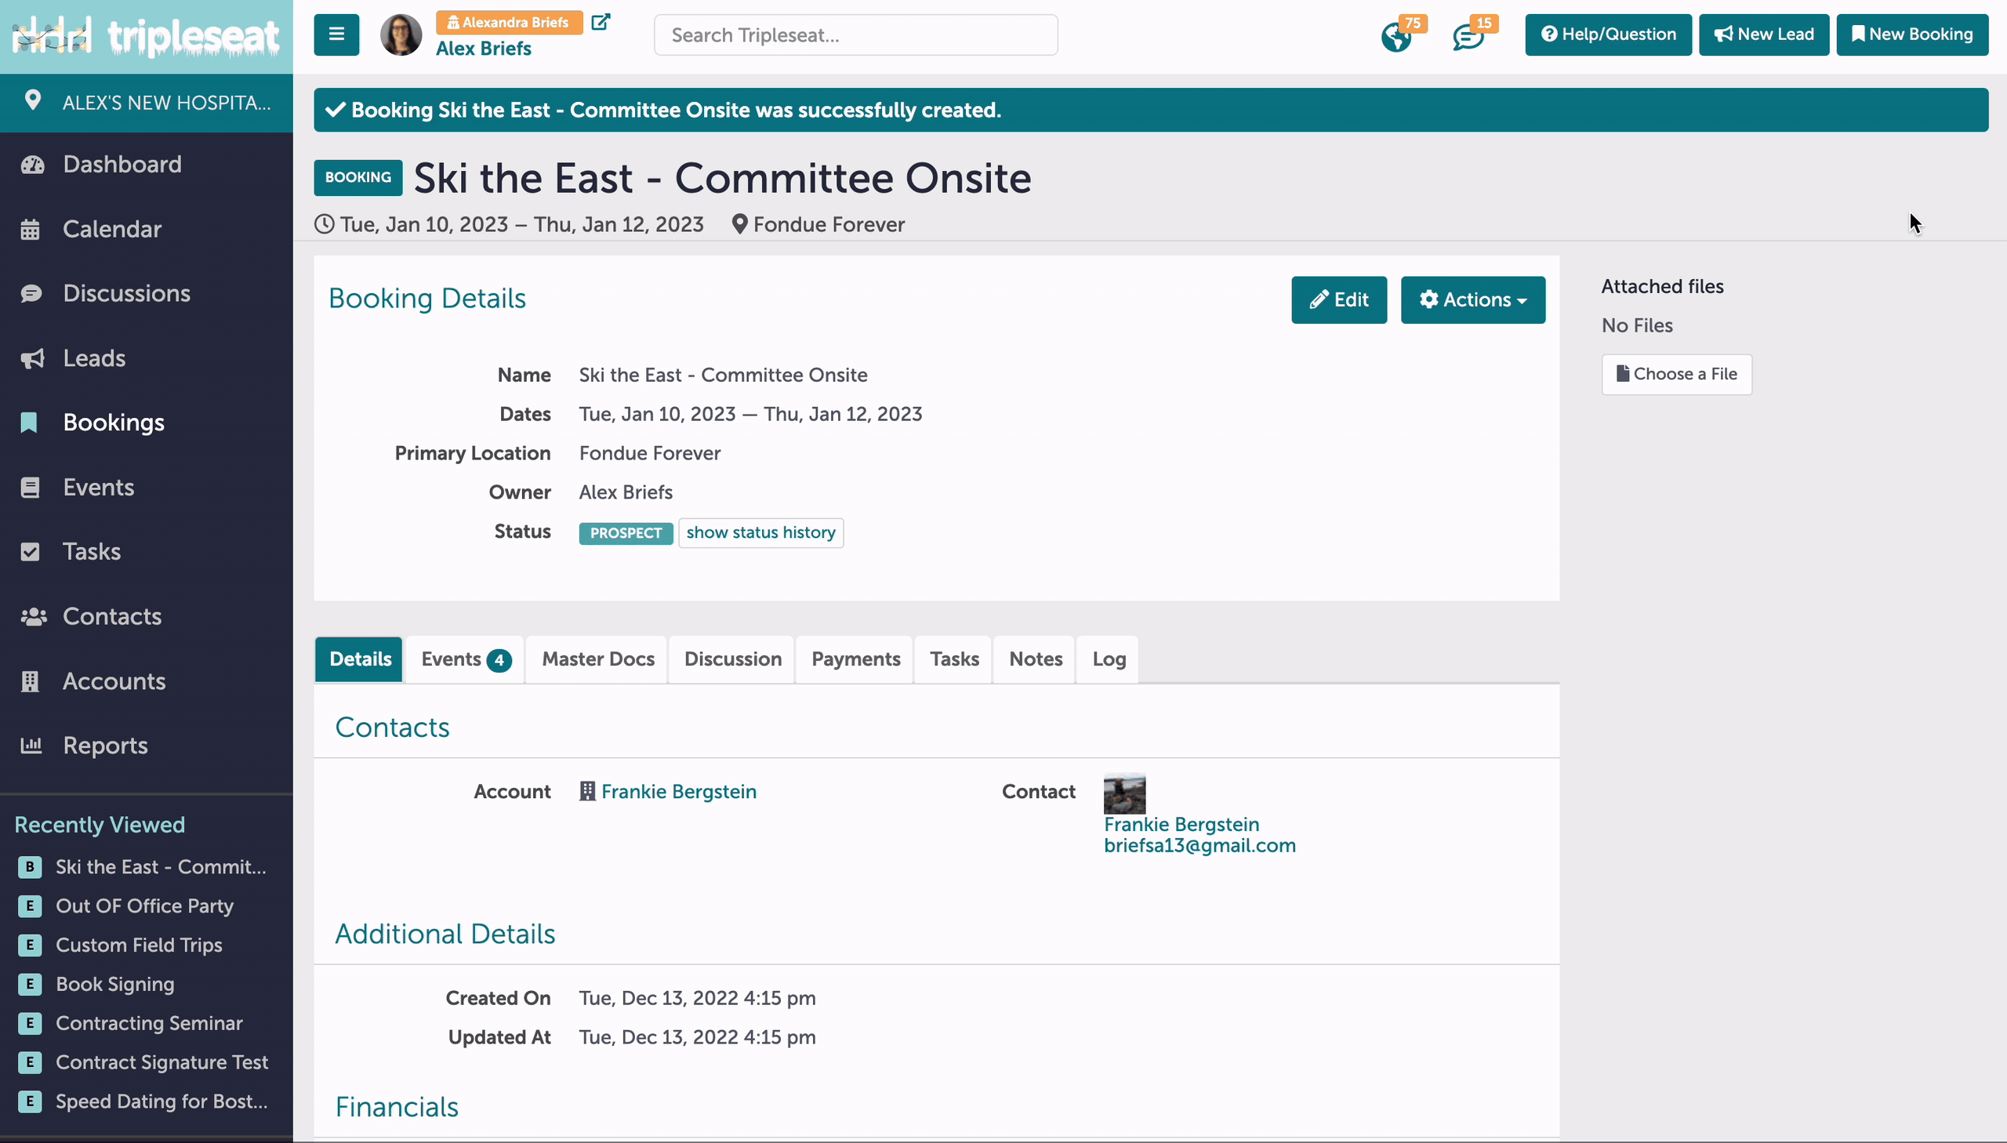Click the E icon beside Contract Signature Test
The height and width of the screenshot is (1143, 2007).
30,1062
